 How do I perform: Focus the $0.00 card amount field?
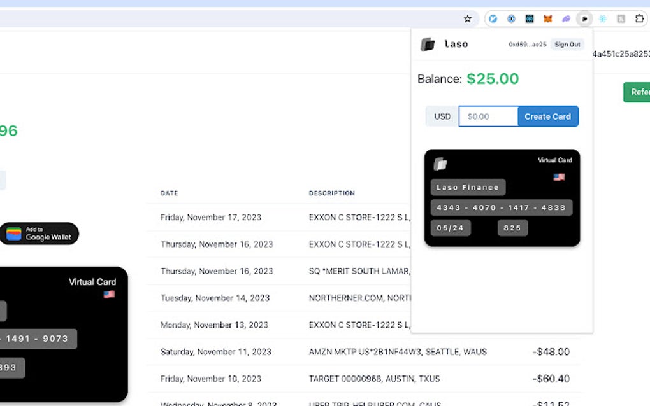(x=488, y=116)
